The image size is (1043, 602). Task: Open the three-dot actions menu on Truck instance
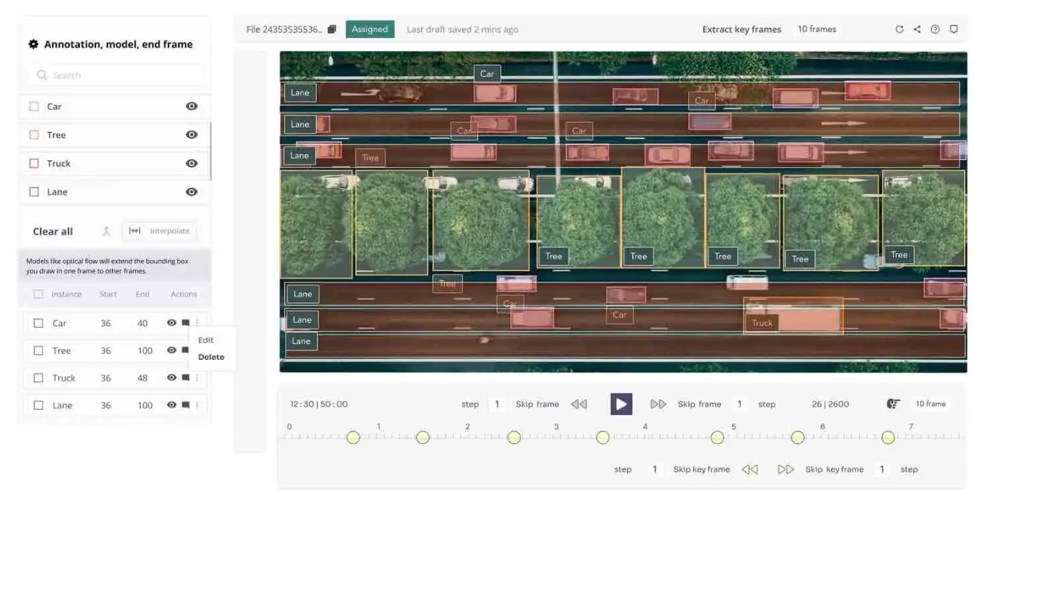point(196,377)
